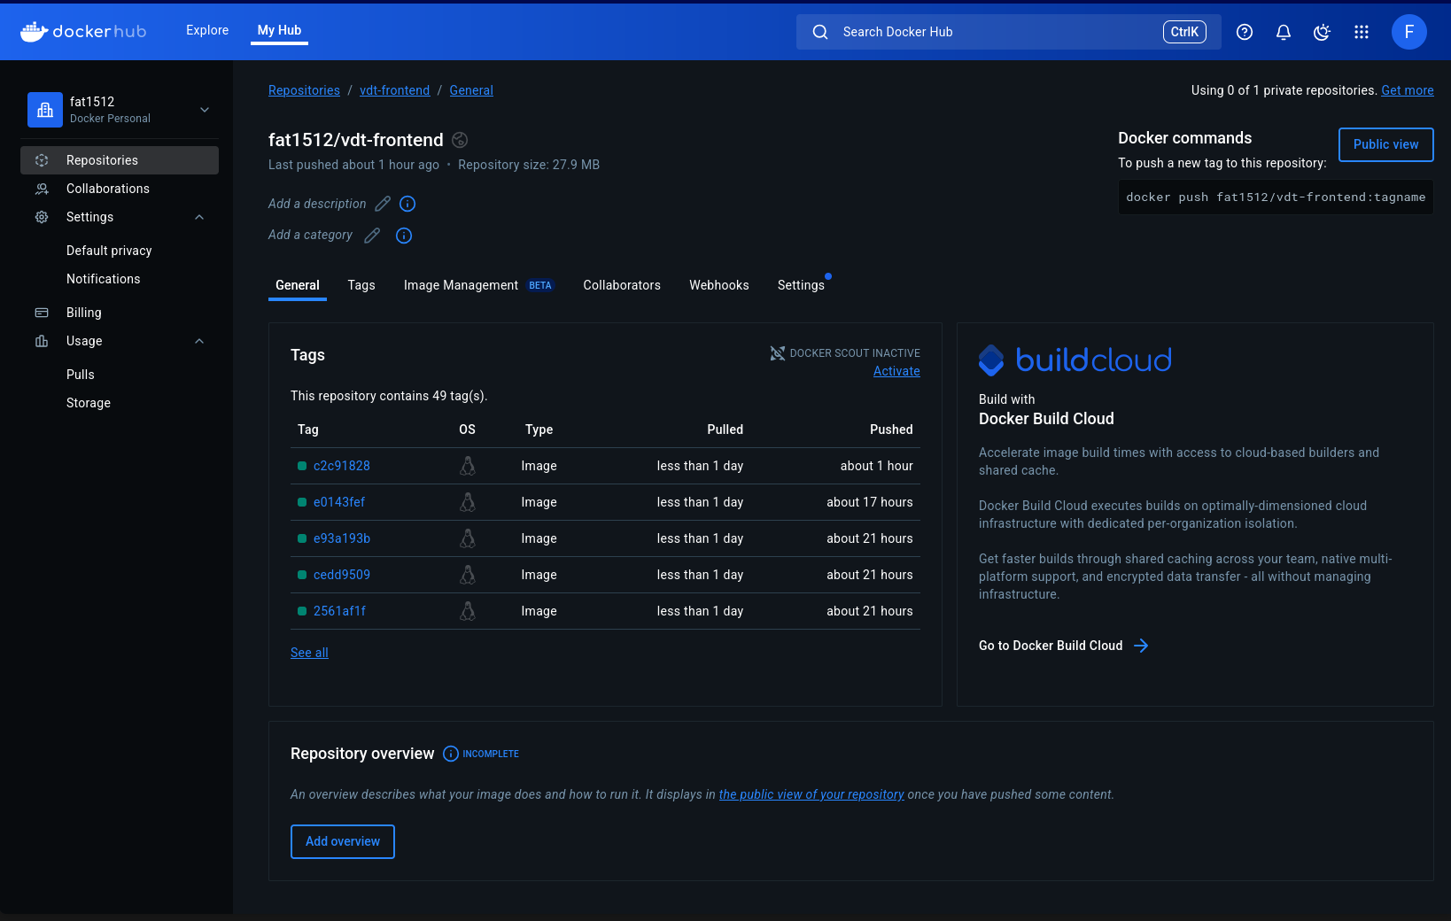Viewport: 1451px width, 921px height.
Task: Open Storage usage in sidebar
Action: pyautogui.click(x=89, y=403)
